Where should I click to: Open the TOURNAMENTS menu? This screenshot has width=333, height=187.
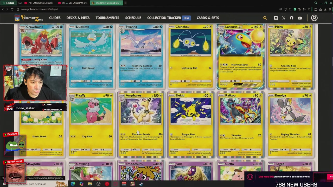pyautogui.click(x=107, y=18)
